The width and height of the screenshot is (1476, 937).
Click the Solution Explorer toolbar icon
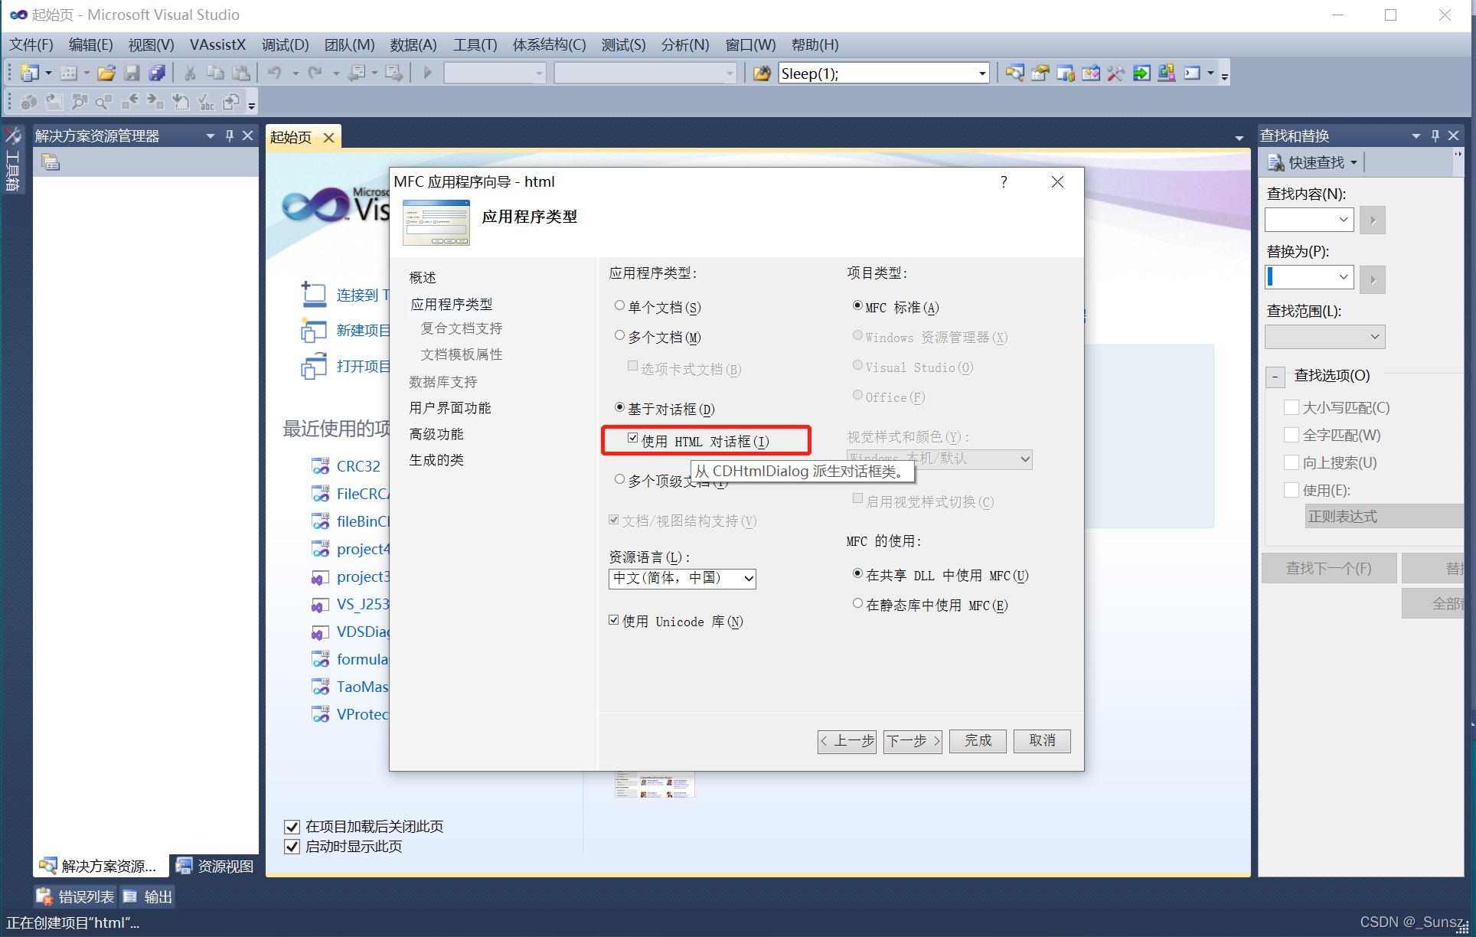click(1014, 73)
